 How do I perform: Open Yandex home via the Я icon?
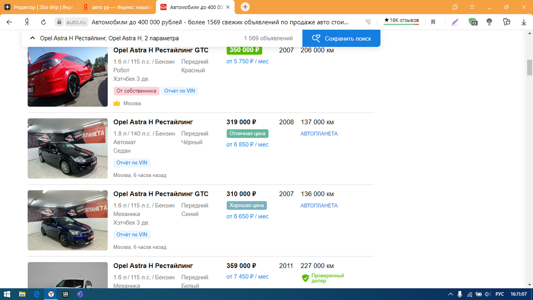27,22
